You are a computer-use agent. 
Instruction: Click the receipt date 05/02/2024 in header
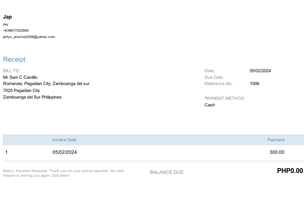click(260, 71)
